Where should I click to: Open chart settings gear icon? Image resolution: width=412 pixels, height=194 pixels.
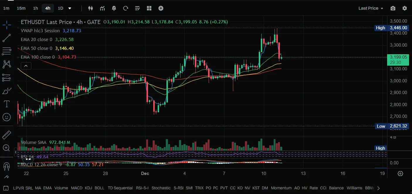pos(405,8)
